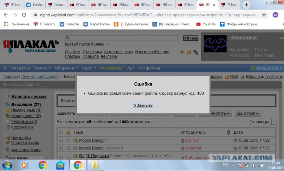Reload the page with refresh icon
The width and height of the screenshot is (284, 171).
click(24, 15)
